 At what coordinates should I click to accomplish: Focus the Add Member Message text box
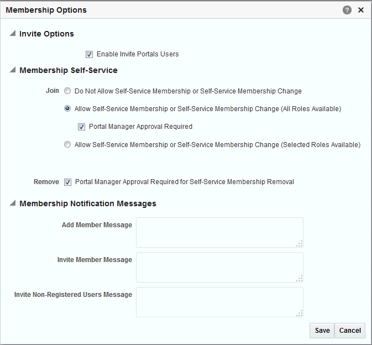tap(219, 233)
